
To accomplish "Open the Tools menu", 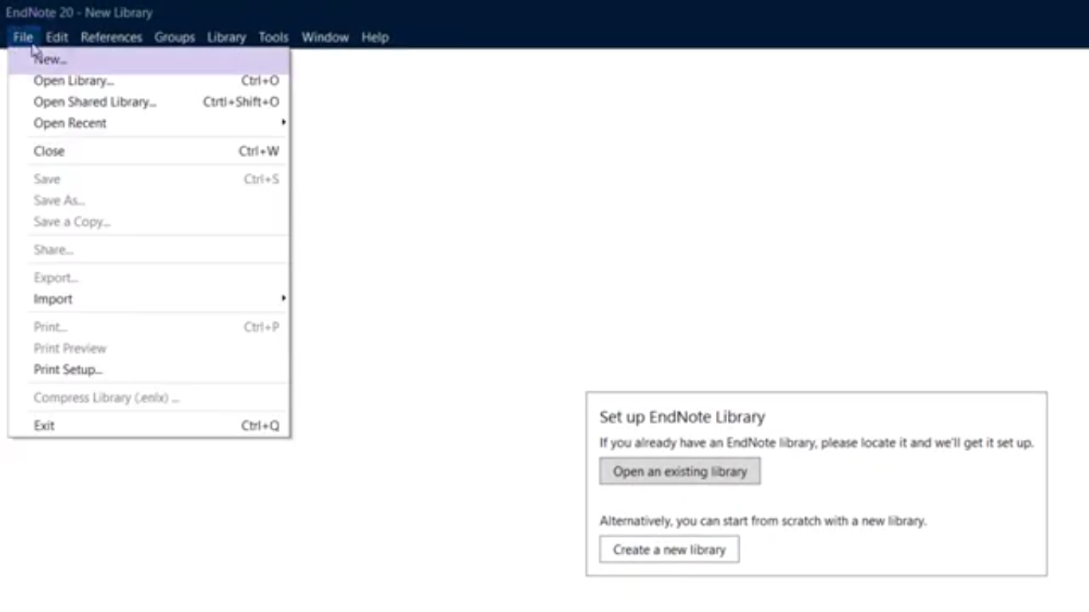I will (x=273, y=37).
